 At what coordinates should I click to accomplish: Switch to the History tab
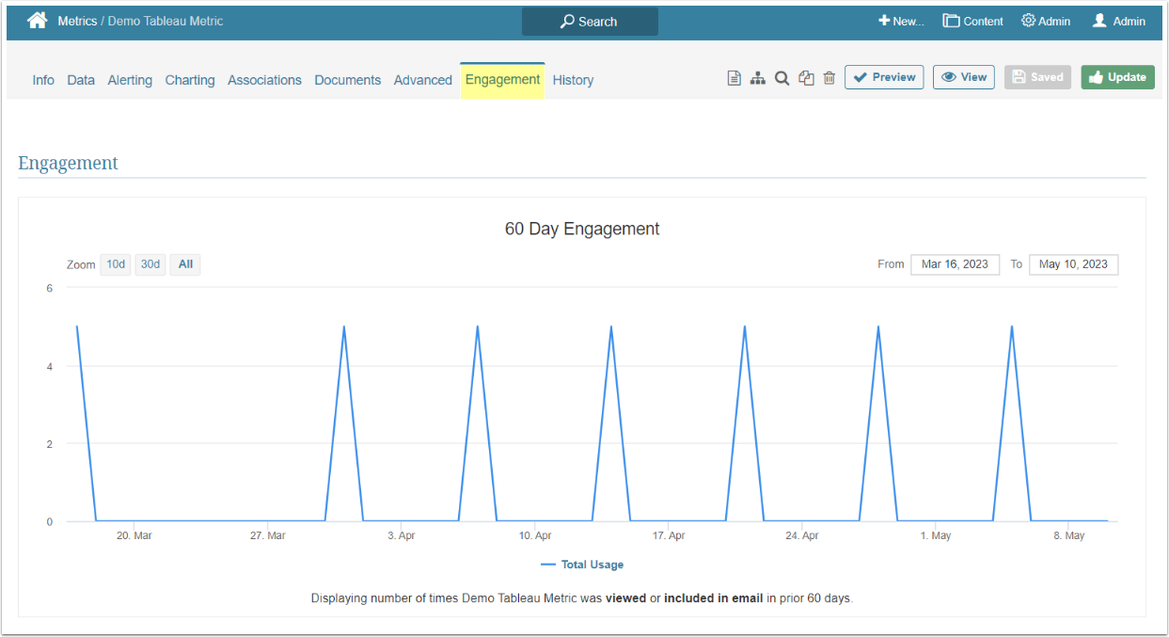click(573, 80)
